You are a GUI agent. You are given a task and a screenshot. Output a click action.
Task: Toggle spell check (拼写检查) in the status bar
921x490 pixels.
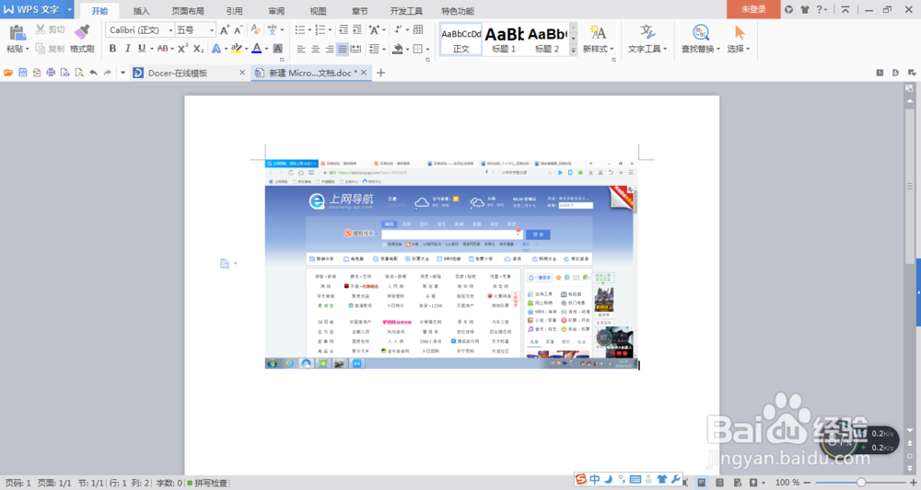point(207,483)
